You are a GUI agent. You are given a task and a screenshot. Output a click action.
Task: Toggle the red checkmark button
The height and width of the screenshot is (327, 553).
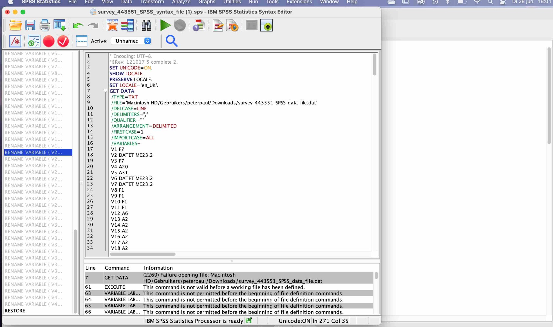tap(63, 41)
